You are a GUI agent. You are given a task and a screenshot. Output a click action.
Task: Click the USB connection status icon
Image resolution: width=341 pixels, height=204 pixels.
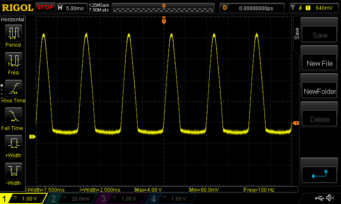tap(319, 198)
